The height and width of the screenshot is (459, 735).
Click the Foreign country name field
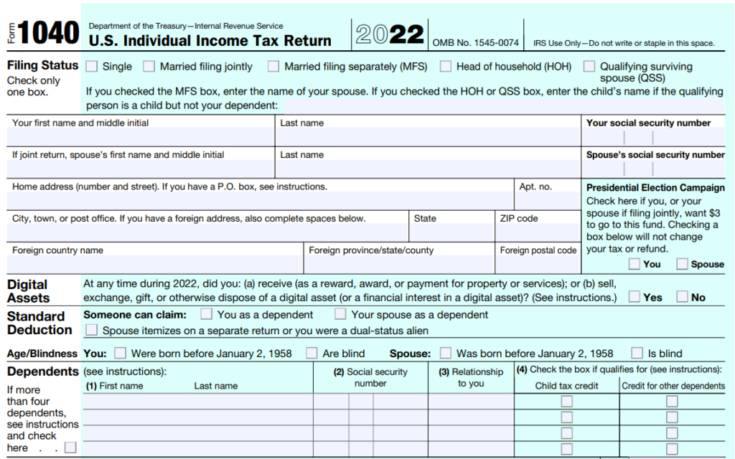coord(155,264)
